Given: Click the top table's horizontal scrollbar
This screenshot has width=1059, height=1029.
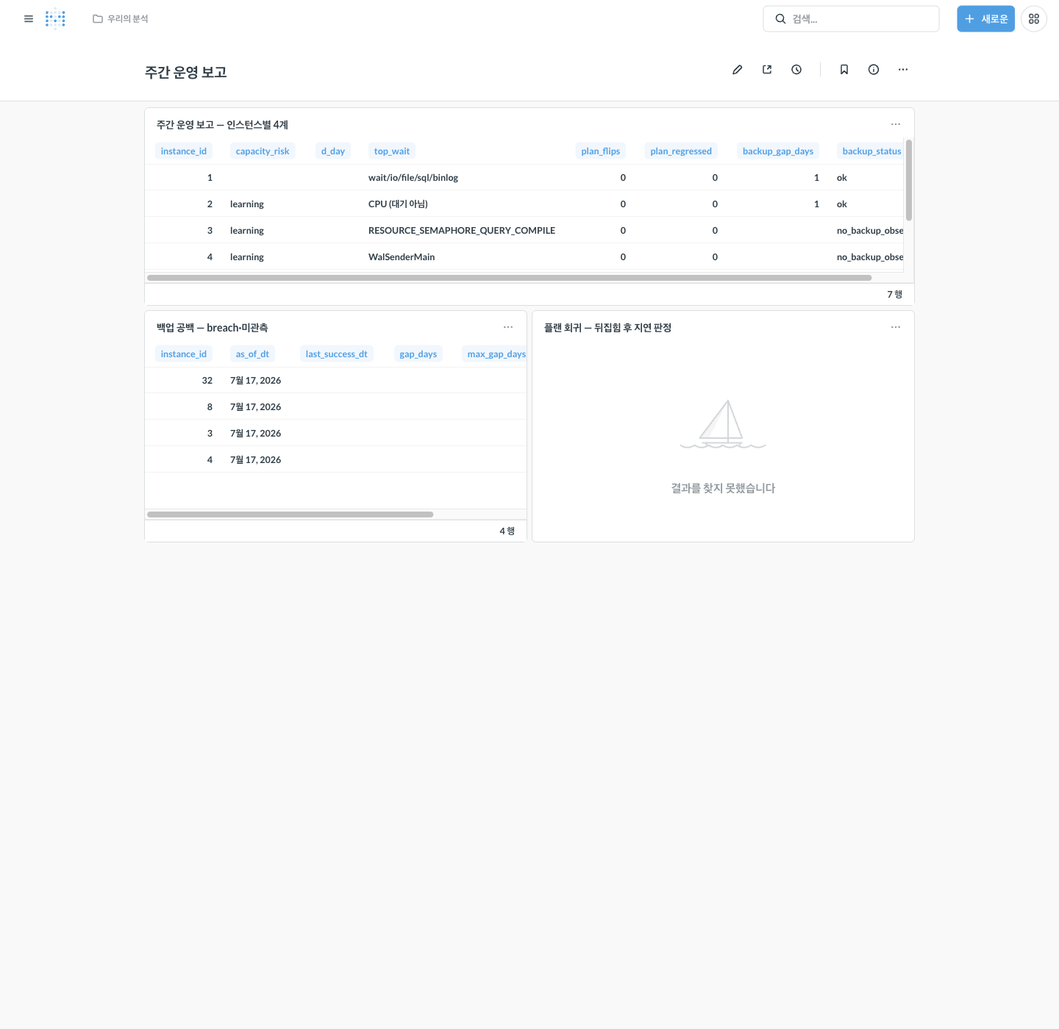Looking at the screenshot, I should [509, 278].
